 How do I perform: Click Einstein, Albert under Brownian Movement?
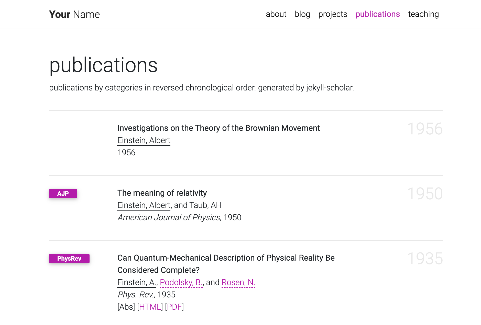click(x=144, y=140)
